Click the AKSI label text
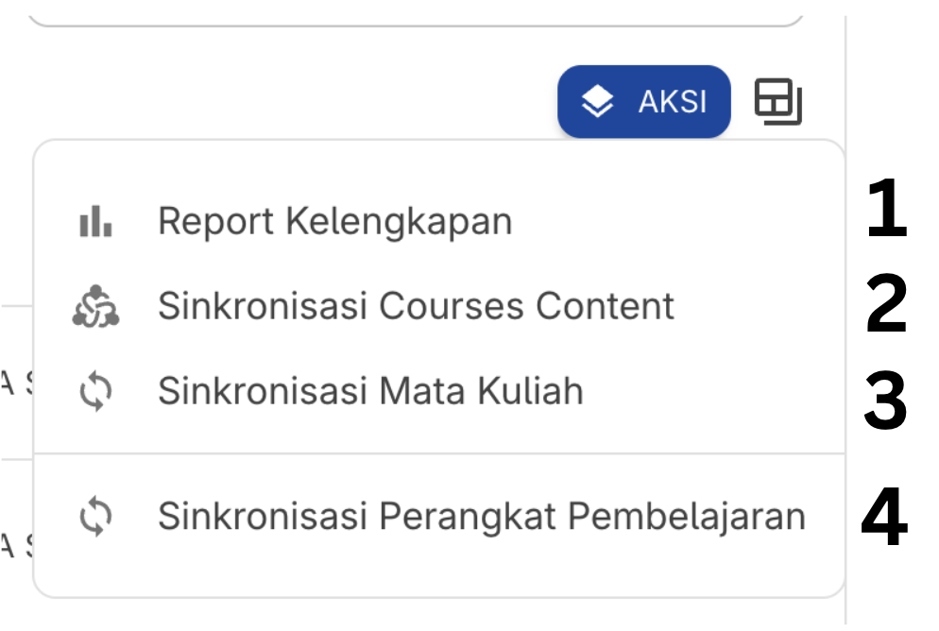This screenshot has height=631, width=939. pos(673,101)
